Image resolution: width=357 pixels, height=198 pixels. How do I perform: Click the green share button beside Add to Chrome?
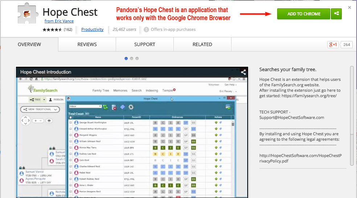(x=336, y=14)
